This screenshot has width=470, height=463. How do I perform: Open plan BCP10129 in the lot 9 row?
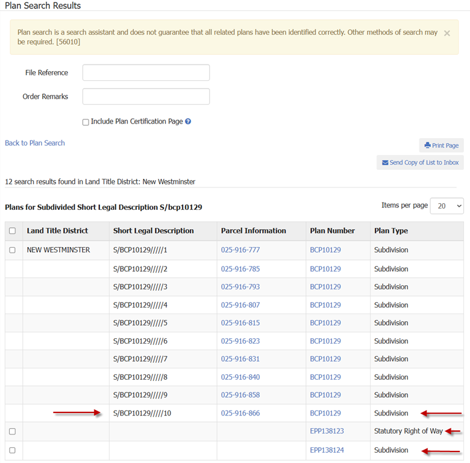pos(325,395)
